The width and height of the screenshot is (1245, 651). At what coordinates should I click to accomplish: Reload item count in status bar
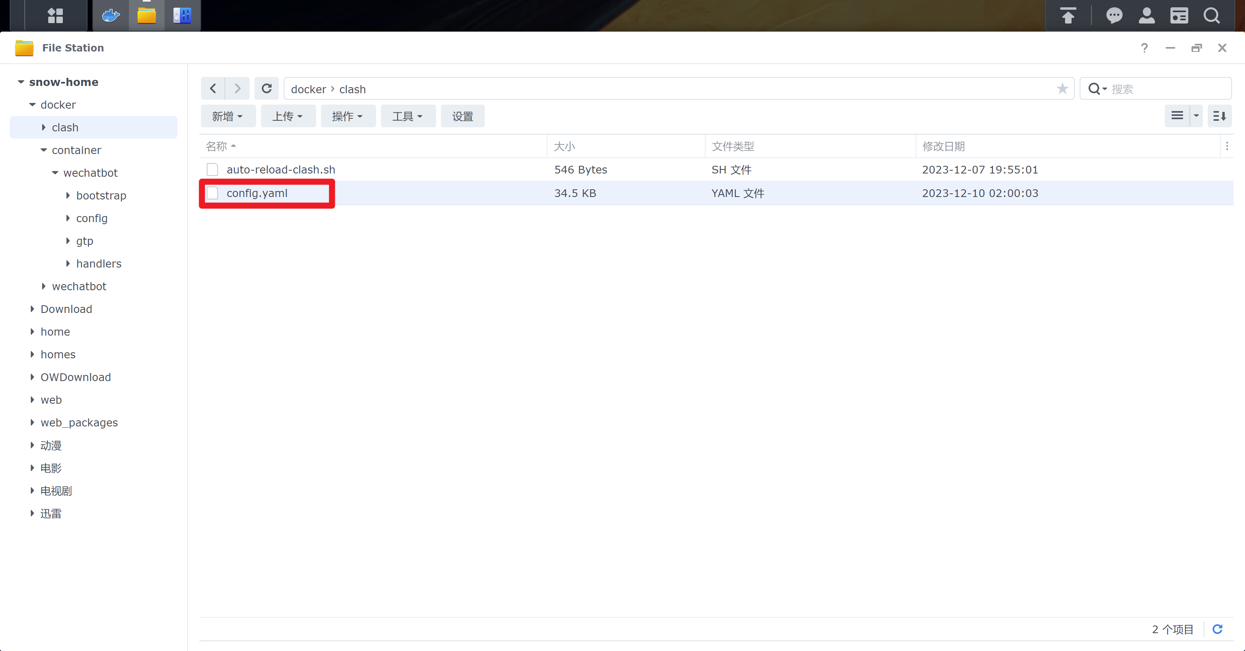pyautogui.click(x=1217, y=629)
